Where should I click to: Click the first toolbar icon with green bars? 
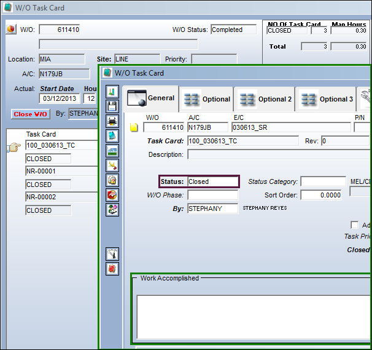coord(112,92)
